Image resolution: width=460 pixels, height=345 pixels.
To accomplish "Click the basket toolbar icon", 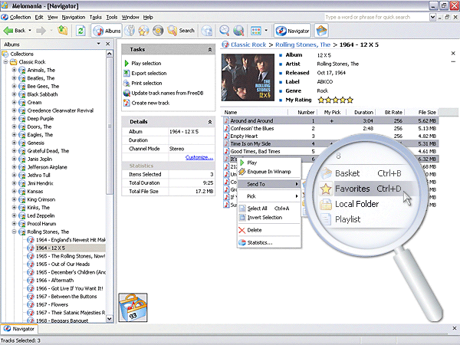I will (x=321, y=31).
